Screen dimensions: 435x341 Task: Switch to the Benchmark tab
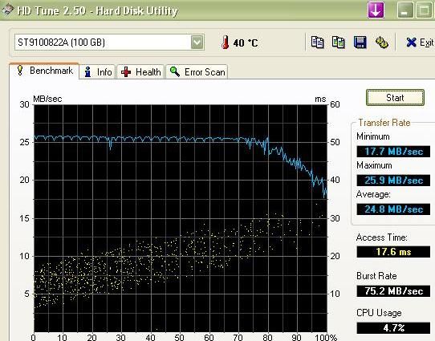[x=44, y=71]
